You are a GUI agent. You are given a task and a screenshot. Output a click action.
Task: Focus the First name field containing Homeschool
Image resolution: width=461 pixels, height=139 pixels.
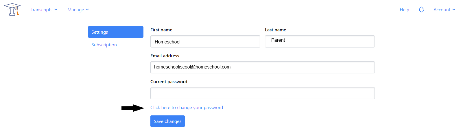205,41
